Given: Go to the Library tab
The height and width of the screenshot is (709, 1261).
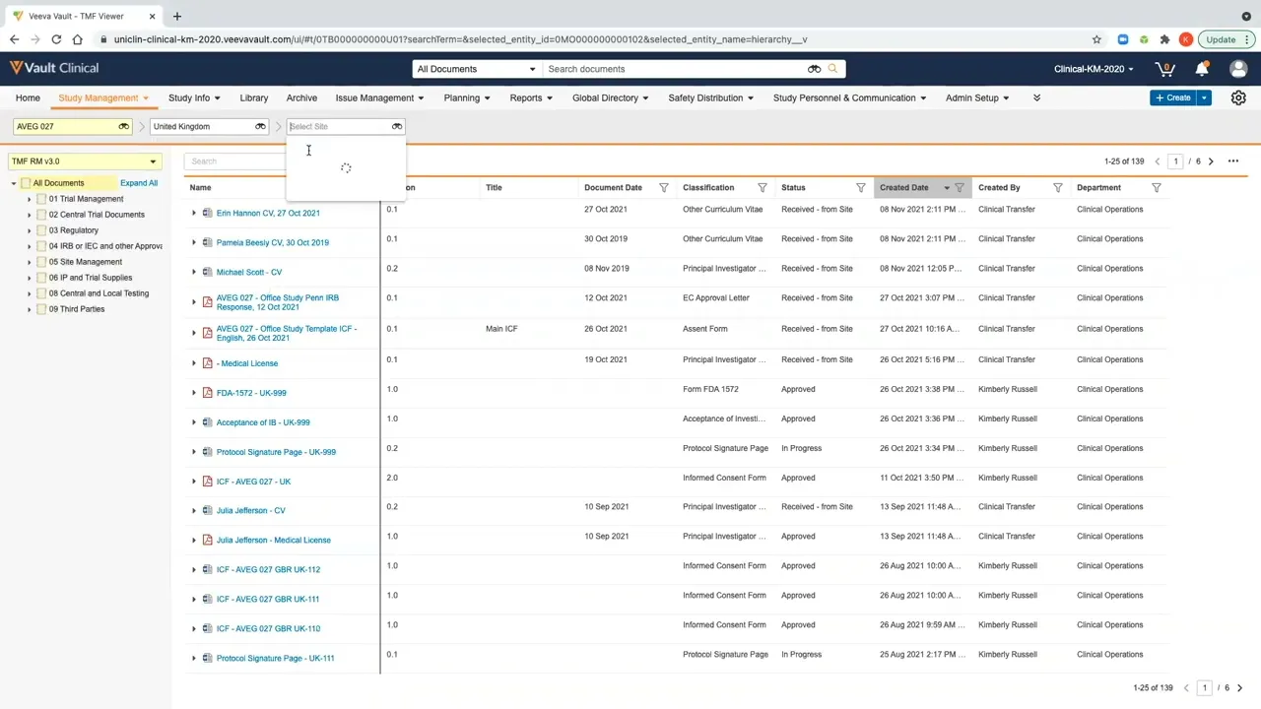Looking at the screenshot, I should coord(254,97).
